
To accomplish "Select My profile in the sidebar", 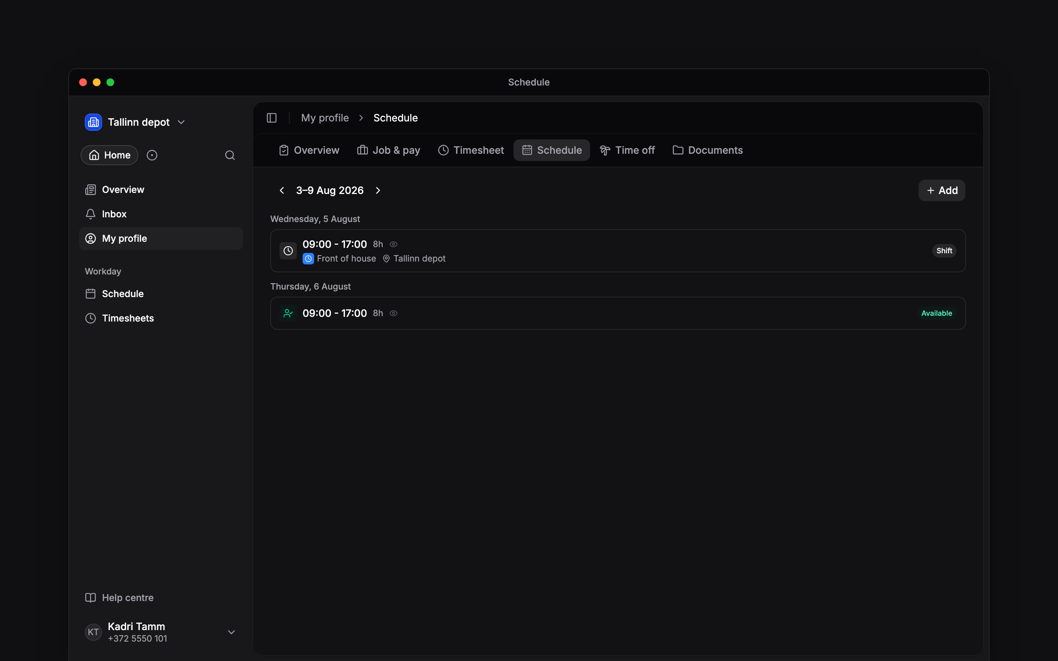I will click(x=160, y=239).
